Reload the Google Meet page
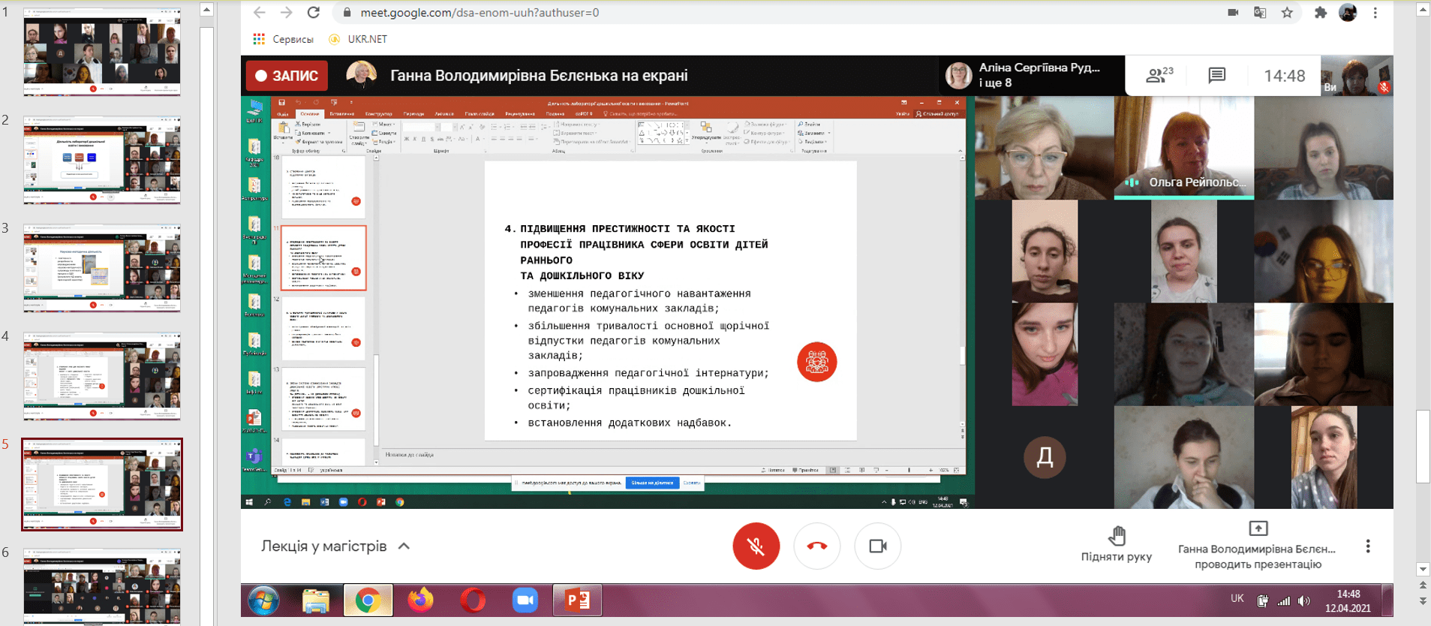Viewport: 1431px width, 626px height. coord(314,13)
